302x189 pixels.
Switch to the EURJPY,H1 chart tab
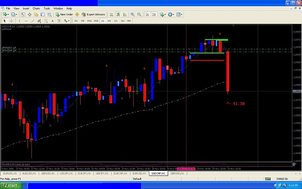point(84,174)
